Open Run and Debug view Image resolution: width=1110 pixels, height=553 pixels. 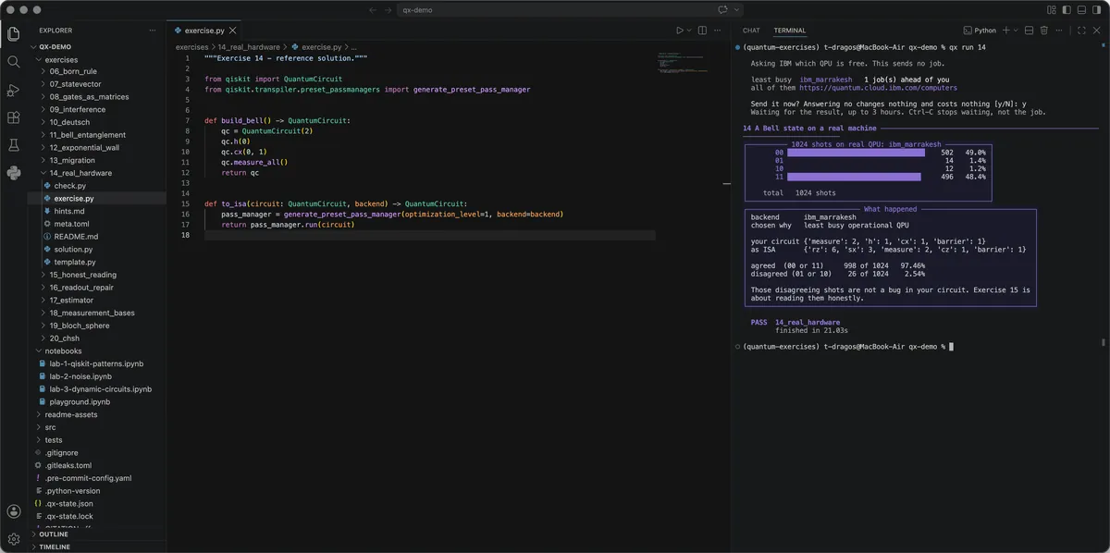coord(14,90)
